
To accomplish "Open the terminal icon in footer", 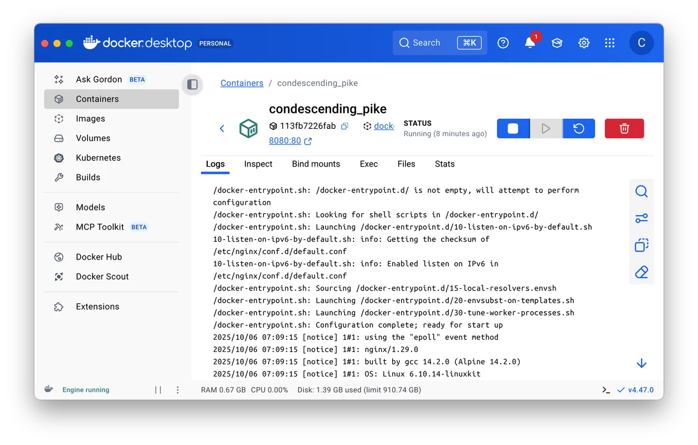I will point(606,390).
